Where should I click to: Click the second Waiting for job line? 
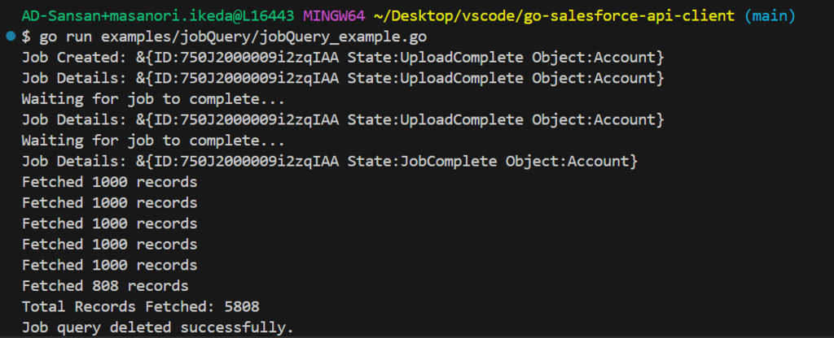[153, 141]
